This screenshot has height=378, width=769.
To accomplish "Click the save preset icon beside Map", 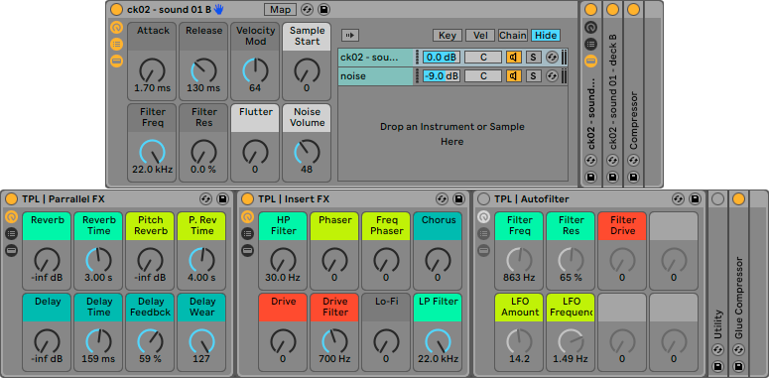I will click(x=323, y=9).
